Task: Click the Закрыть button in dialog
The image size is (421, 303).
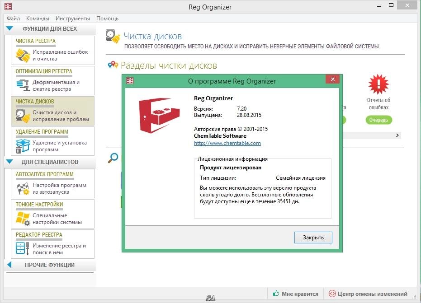Action: coord(313,238)
